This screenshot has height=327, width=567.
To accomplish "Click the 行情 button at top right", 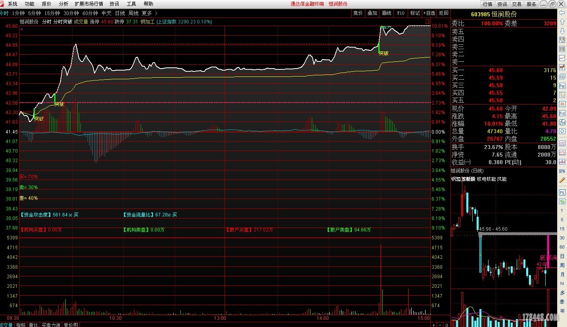I will pos(487,4).
